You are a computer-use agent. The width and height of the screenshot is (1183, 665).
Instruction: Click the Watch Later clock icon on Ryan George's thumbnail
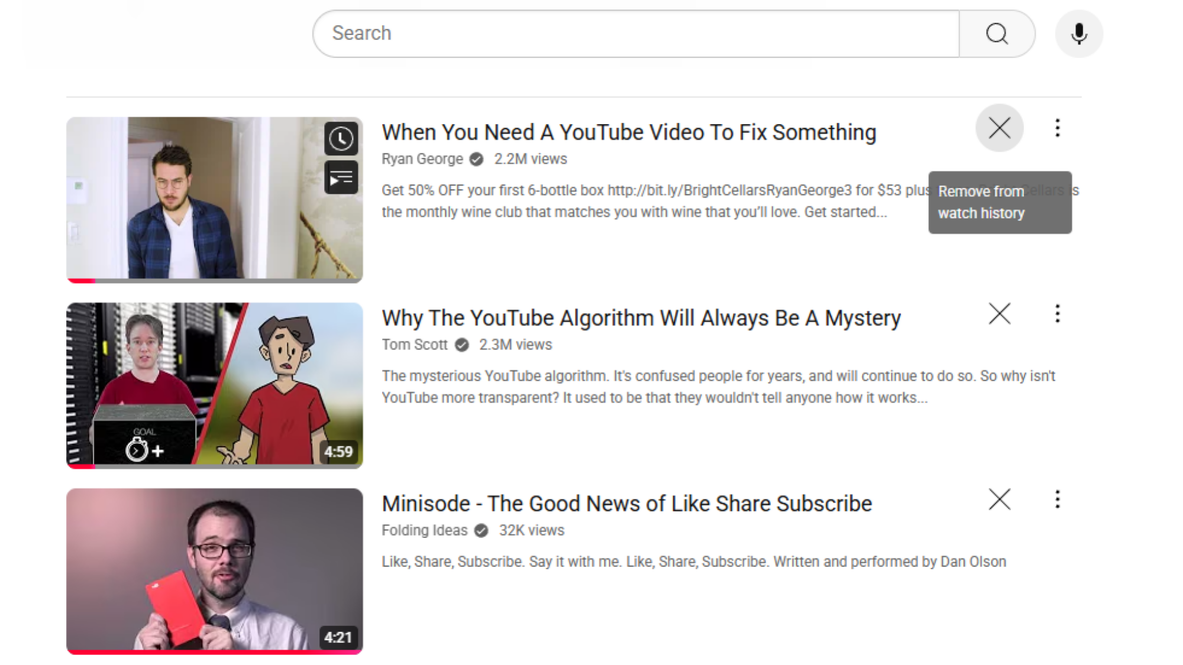[341, 138]
